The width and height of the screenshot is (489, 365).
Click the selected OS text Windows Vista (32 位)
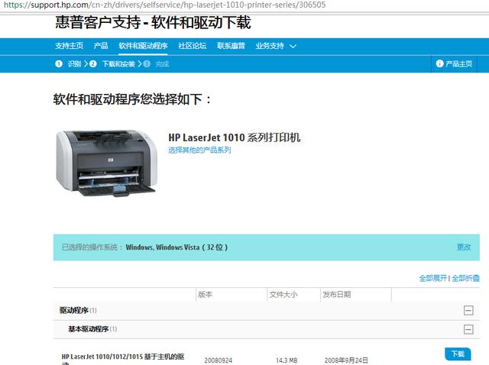[176, 247]
